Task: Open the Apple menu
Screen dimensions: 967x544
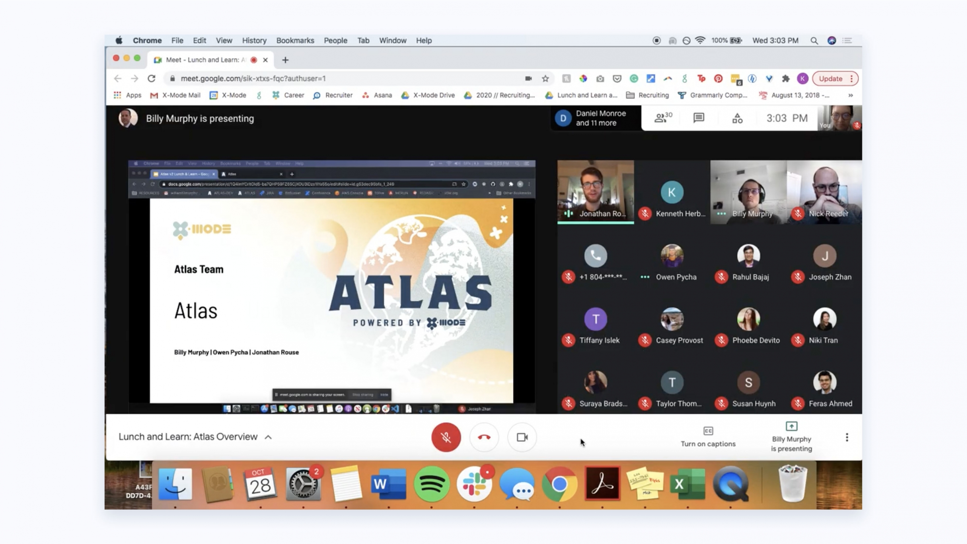Action: point(119,40)
